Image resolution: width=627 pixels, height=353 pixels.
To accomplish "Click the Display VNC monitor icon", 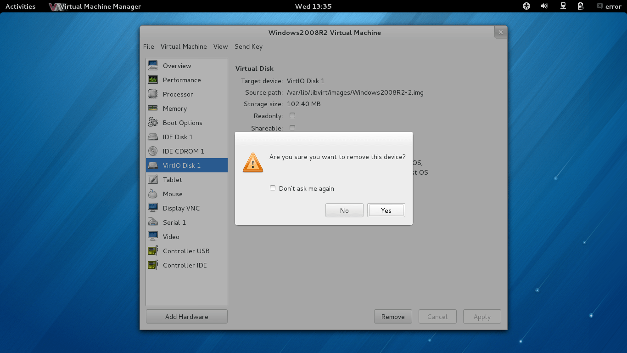I will coord(153,208).
